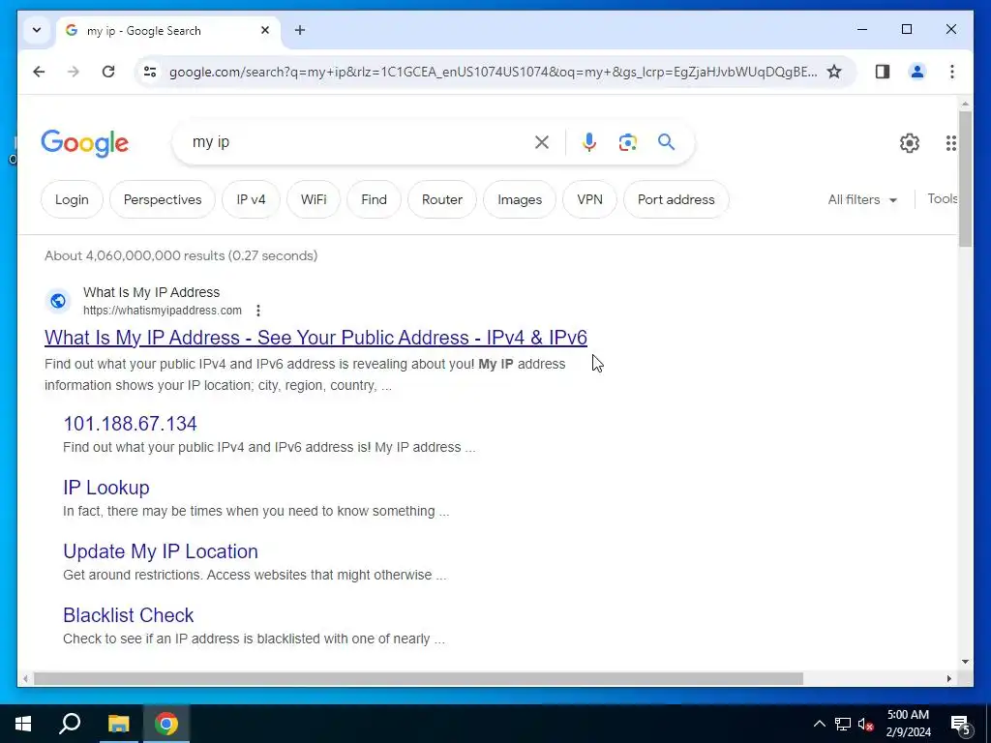Open the Google apps grid

tap(950, 143)
